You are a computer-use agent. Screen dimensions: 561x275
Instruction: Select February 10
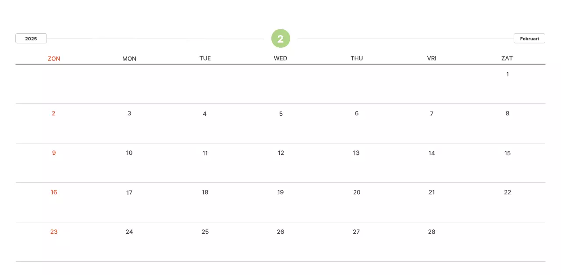(129, 153)
